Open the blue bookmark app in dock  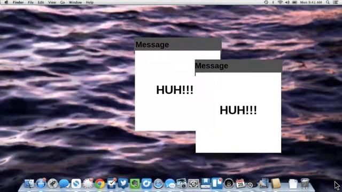click(205, 183)
